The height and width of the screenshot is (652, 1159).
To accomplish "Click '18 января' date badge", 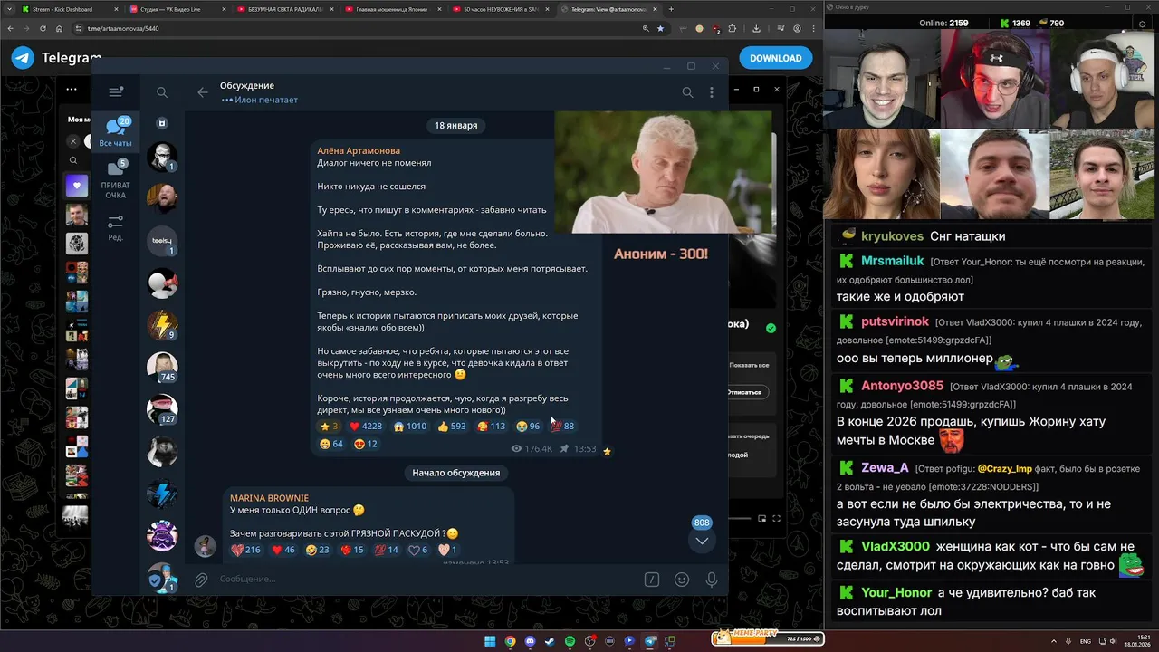I will point(455,126).
